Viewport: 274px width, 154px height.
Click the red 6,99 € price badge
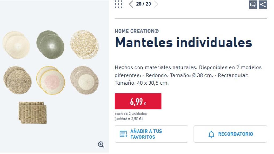point(138,101)
